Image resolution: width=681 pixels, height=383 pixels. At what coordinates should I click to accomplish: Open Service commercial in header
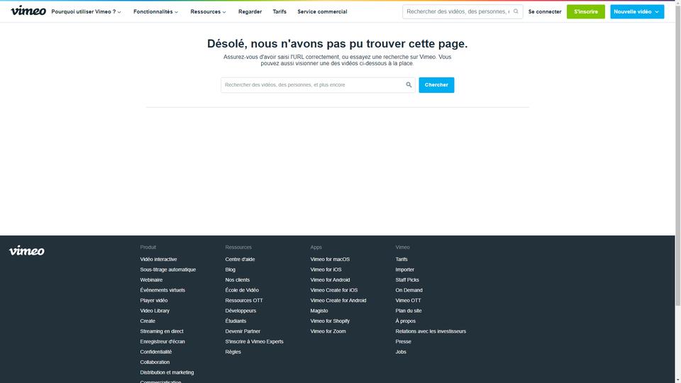(x=322, y=12)
